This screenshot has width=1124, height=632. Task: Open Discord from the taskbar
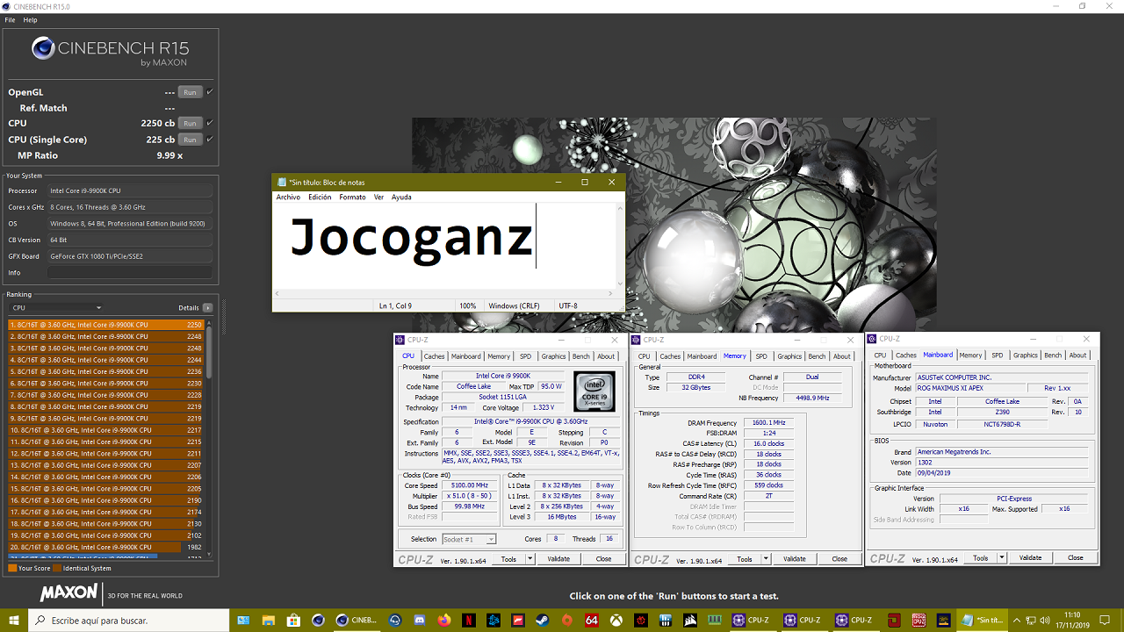(420, 621)
